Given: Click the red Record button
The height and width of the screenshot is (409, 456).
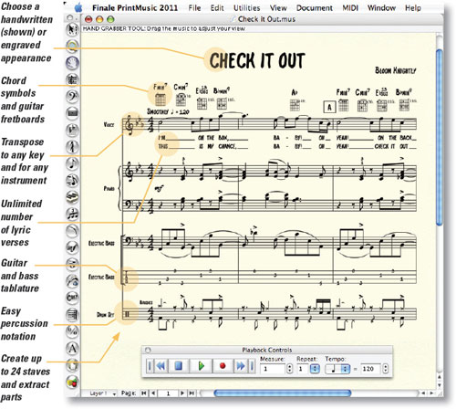Looking at the screenshot, I should coord(223,365).
